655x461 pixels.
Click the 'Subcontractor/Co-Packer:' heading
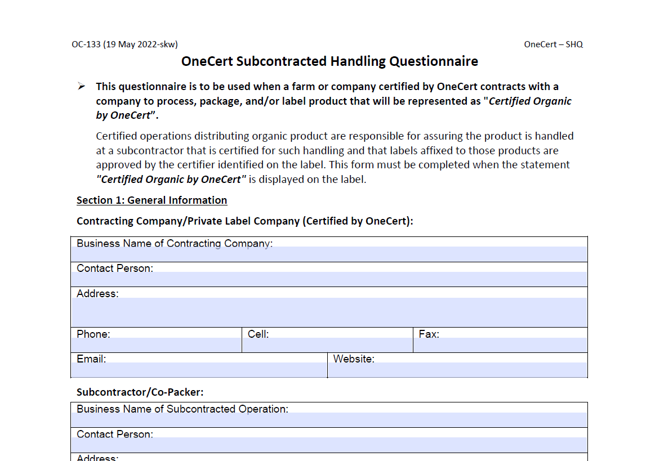pos(140,392)
